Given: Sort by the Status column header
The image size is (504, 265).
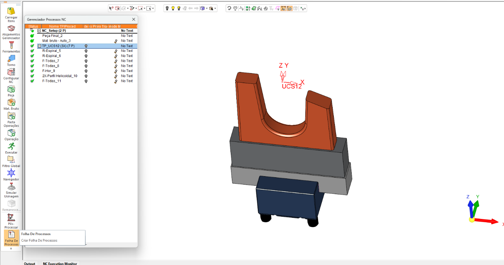Looking at the screenshot, I should 33,26.
